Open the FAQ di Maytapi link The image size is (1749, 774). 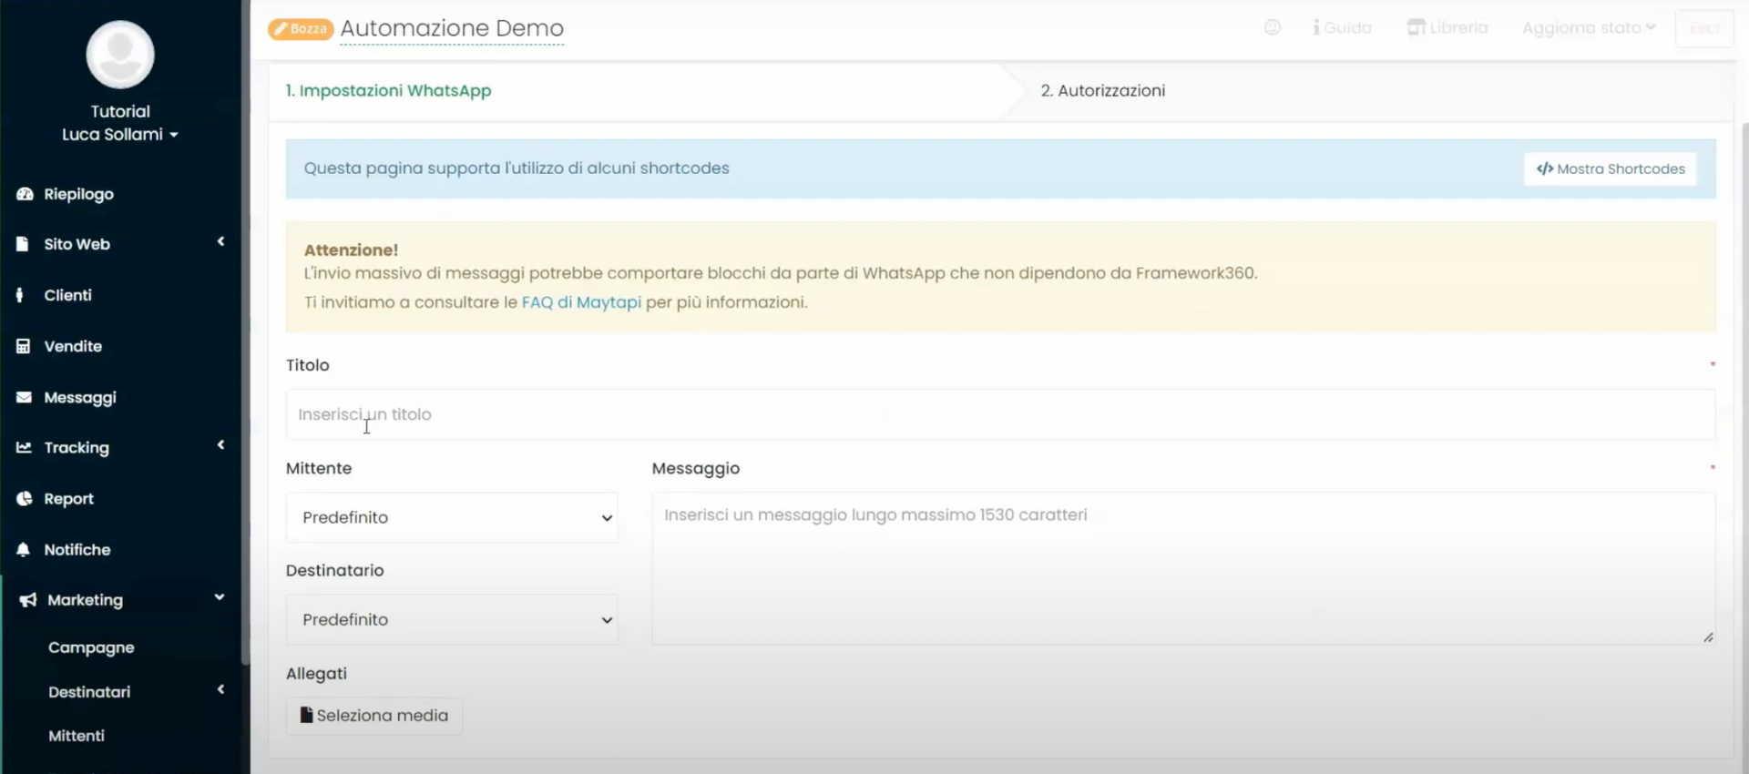581,302
